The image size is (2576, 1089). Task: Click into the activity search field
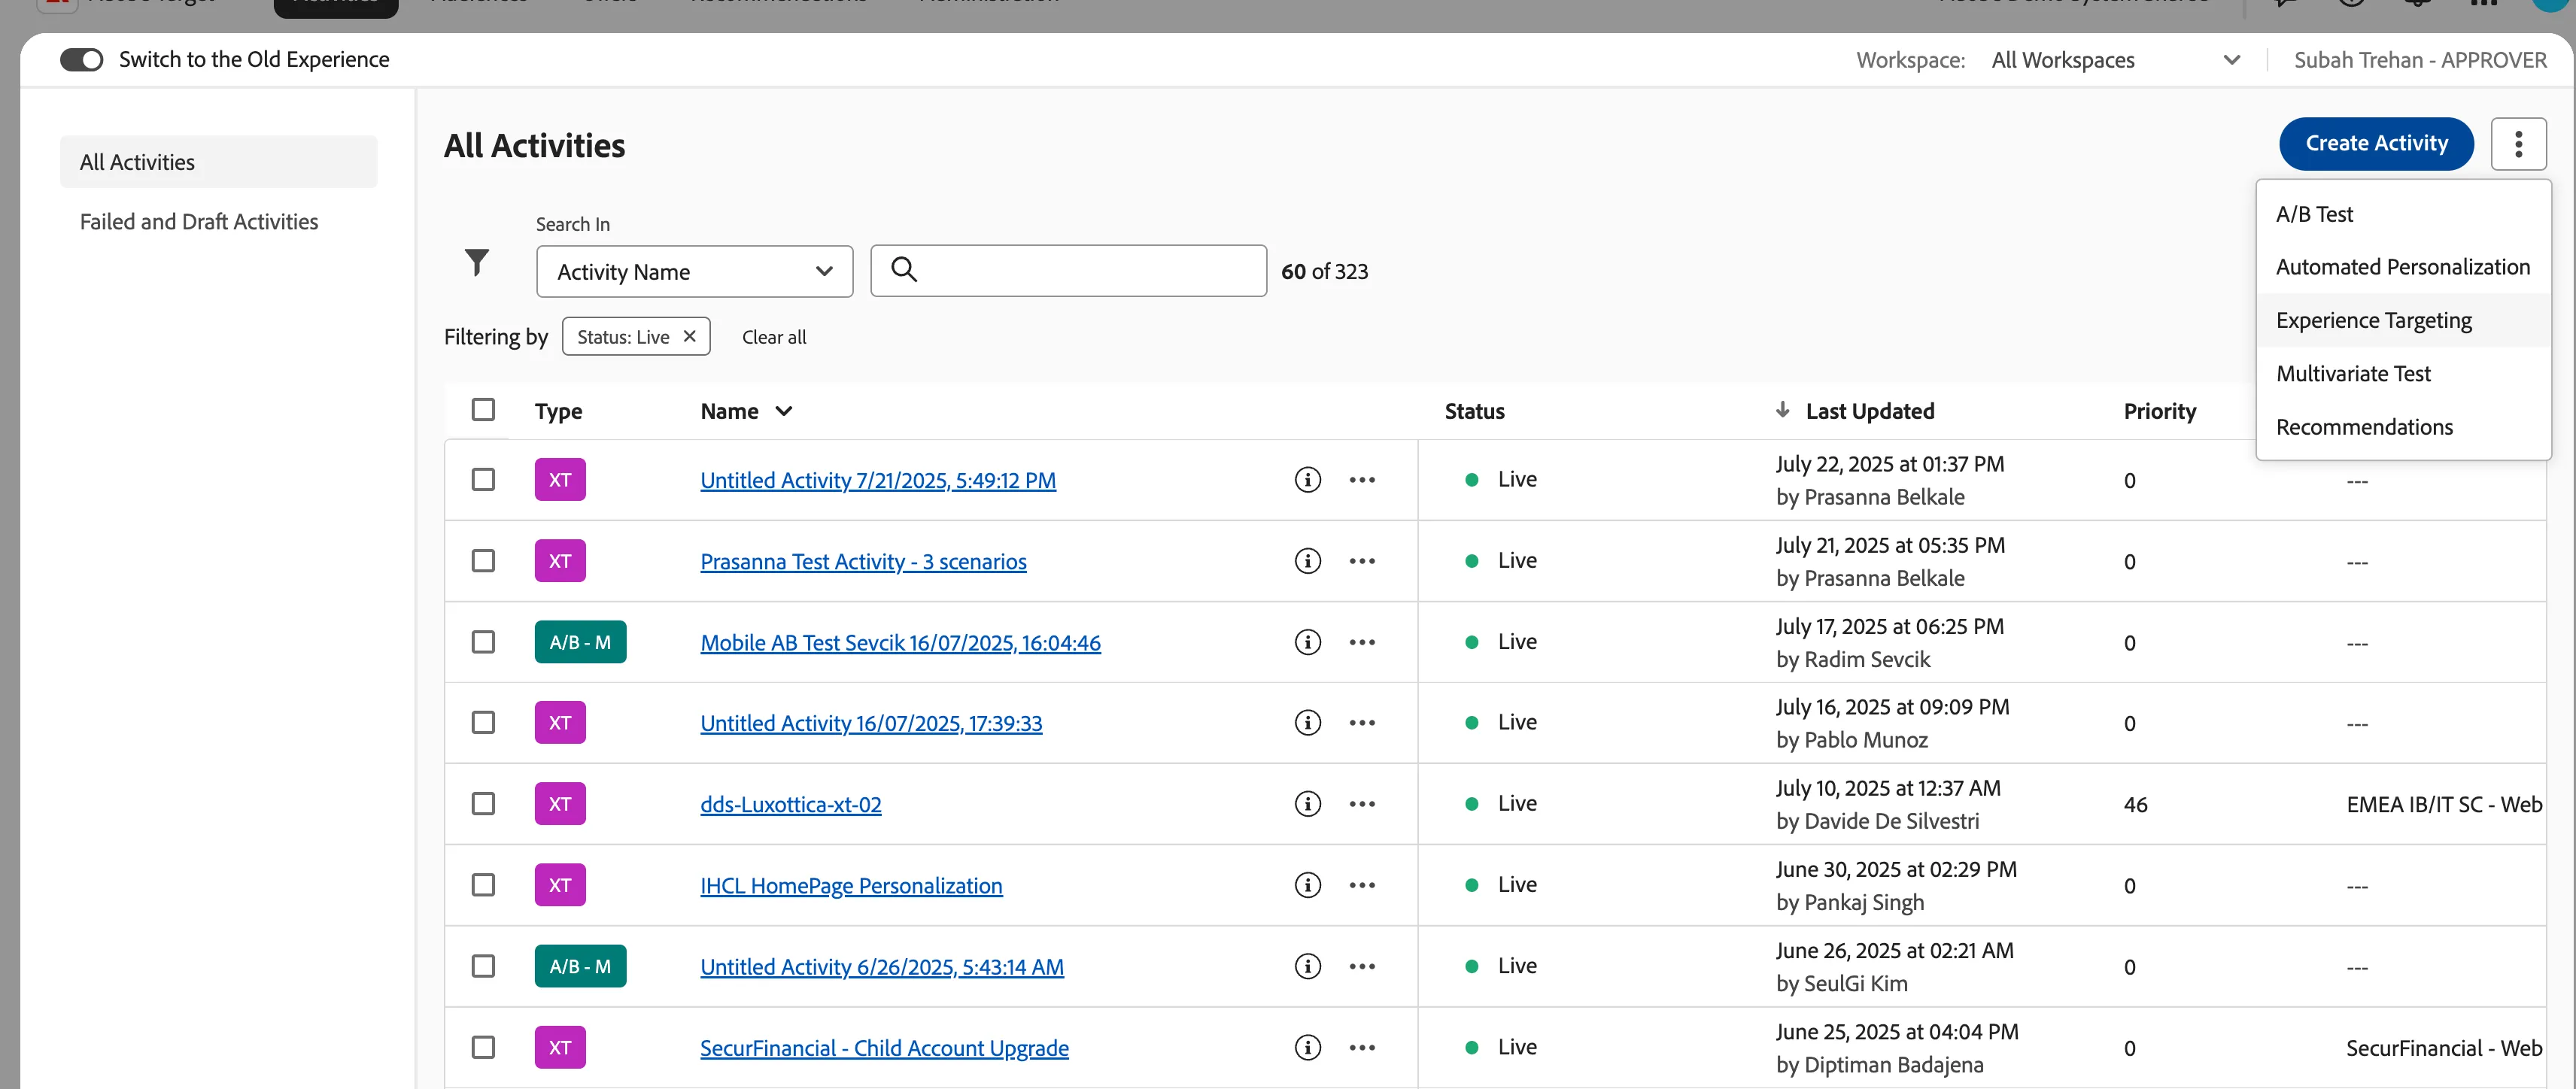coord(1068,271)
